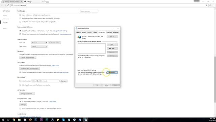Open File Explorer from the taskbar
The width and height of the screenshot is (216, 122).
tap(19, 120)
